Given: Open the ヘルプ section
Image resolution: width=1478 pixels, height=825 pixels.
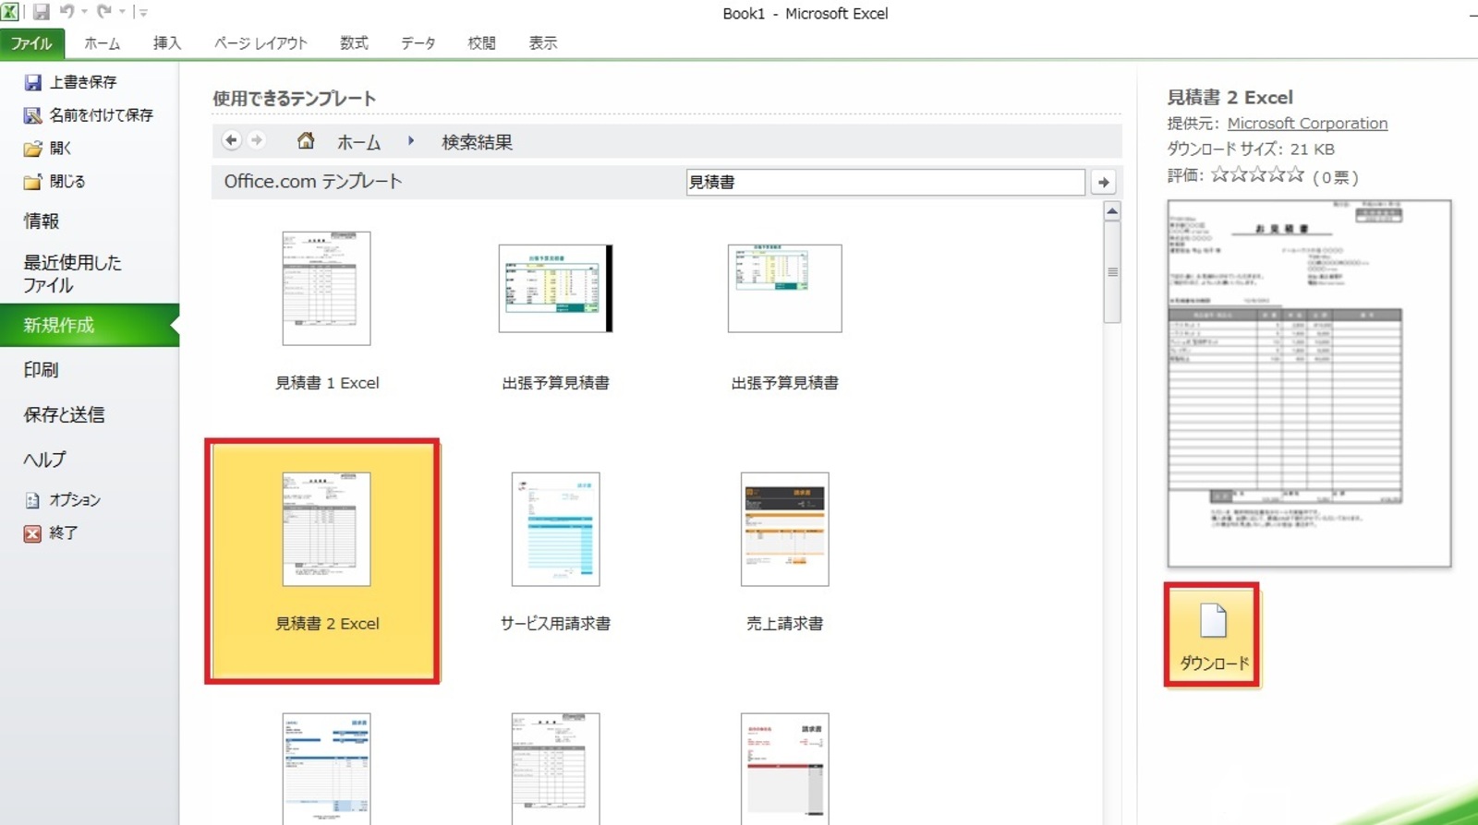Looking at the screenshot, I should coord(44,460).
